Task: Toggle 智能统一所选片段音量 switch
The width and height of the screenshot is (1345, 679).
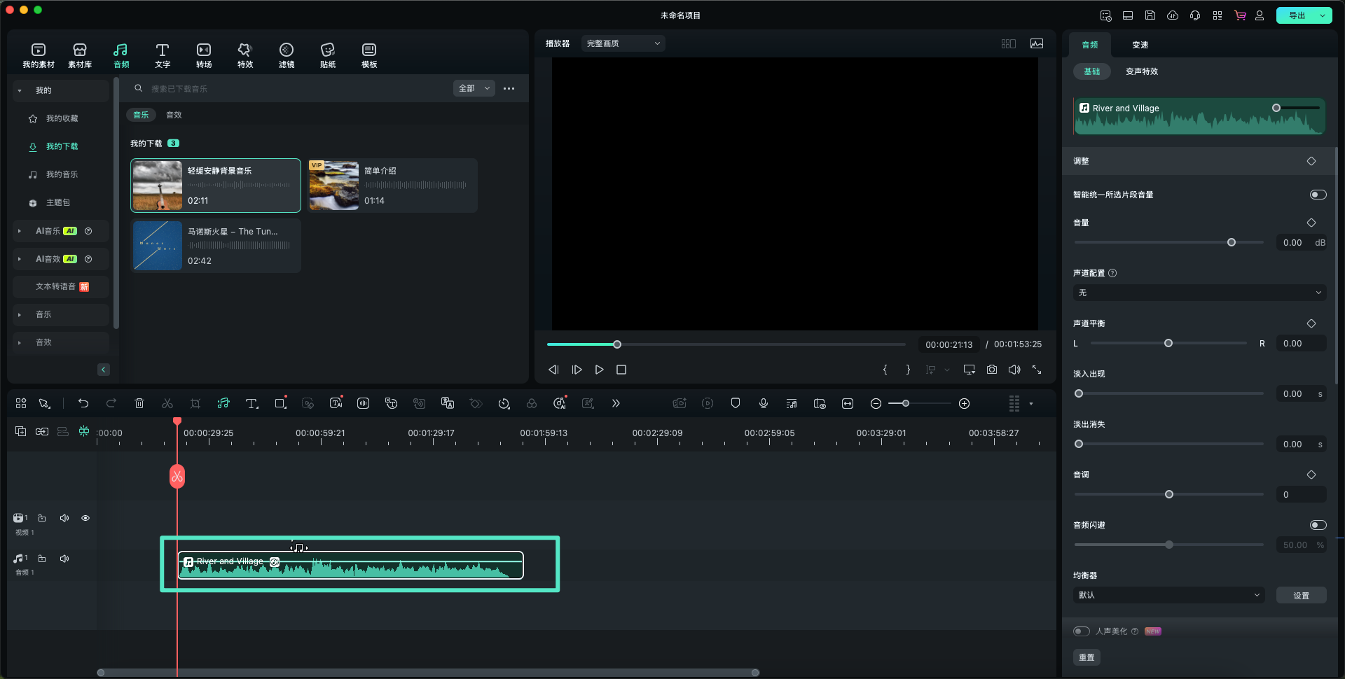Action: pyautogui.click(x=1318, y=195)
